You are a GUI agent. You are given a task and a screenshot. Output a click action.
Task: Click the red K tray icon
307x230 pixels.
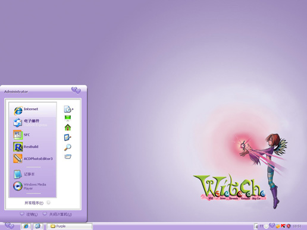[283, 226]
